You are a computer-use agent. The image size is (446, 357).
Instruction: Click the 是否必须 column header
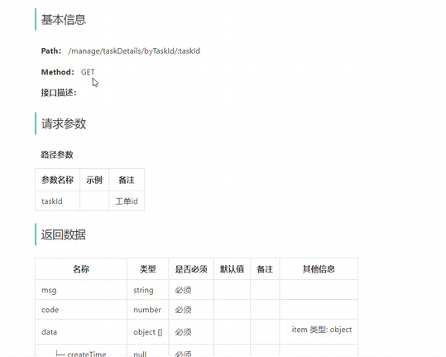click(x=191, y=269)
